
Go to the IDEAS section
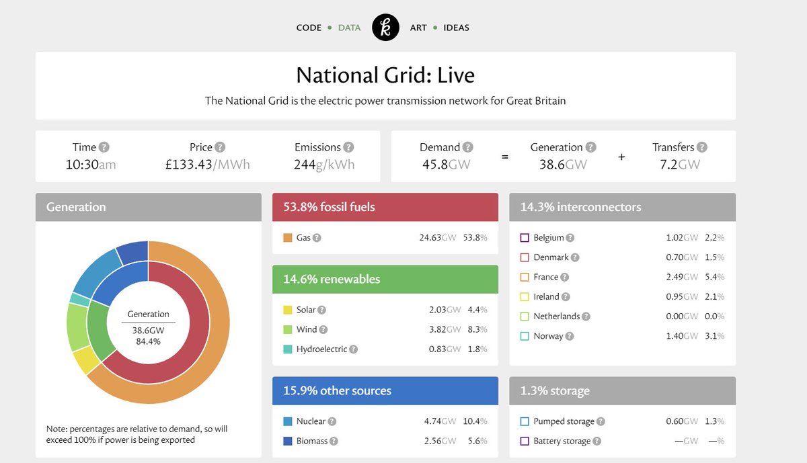tap(457, 28)
